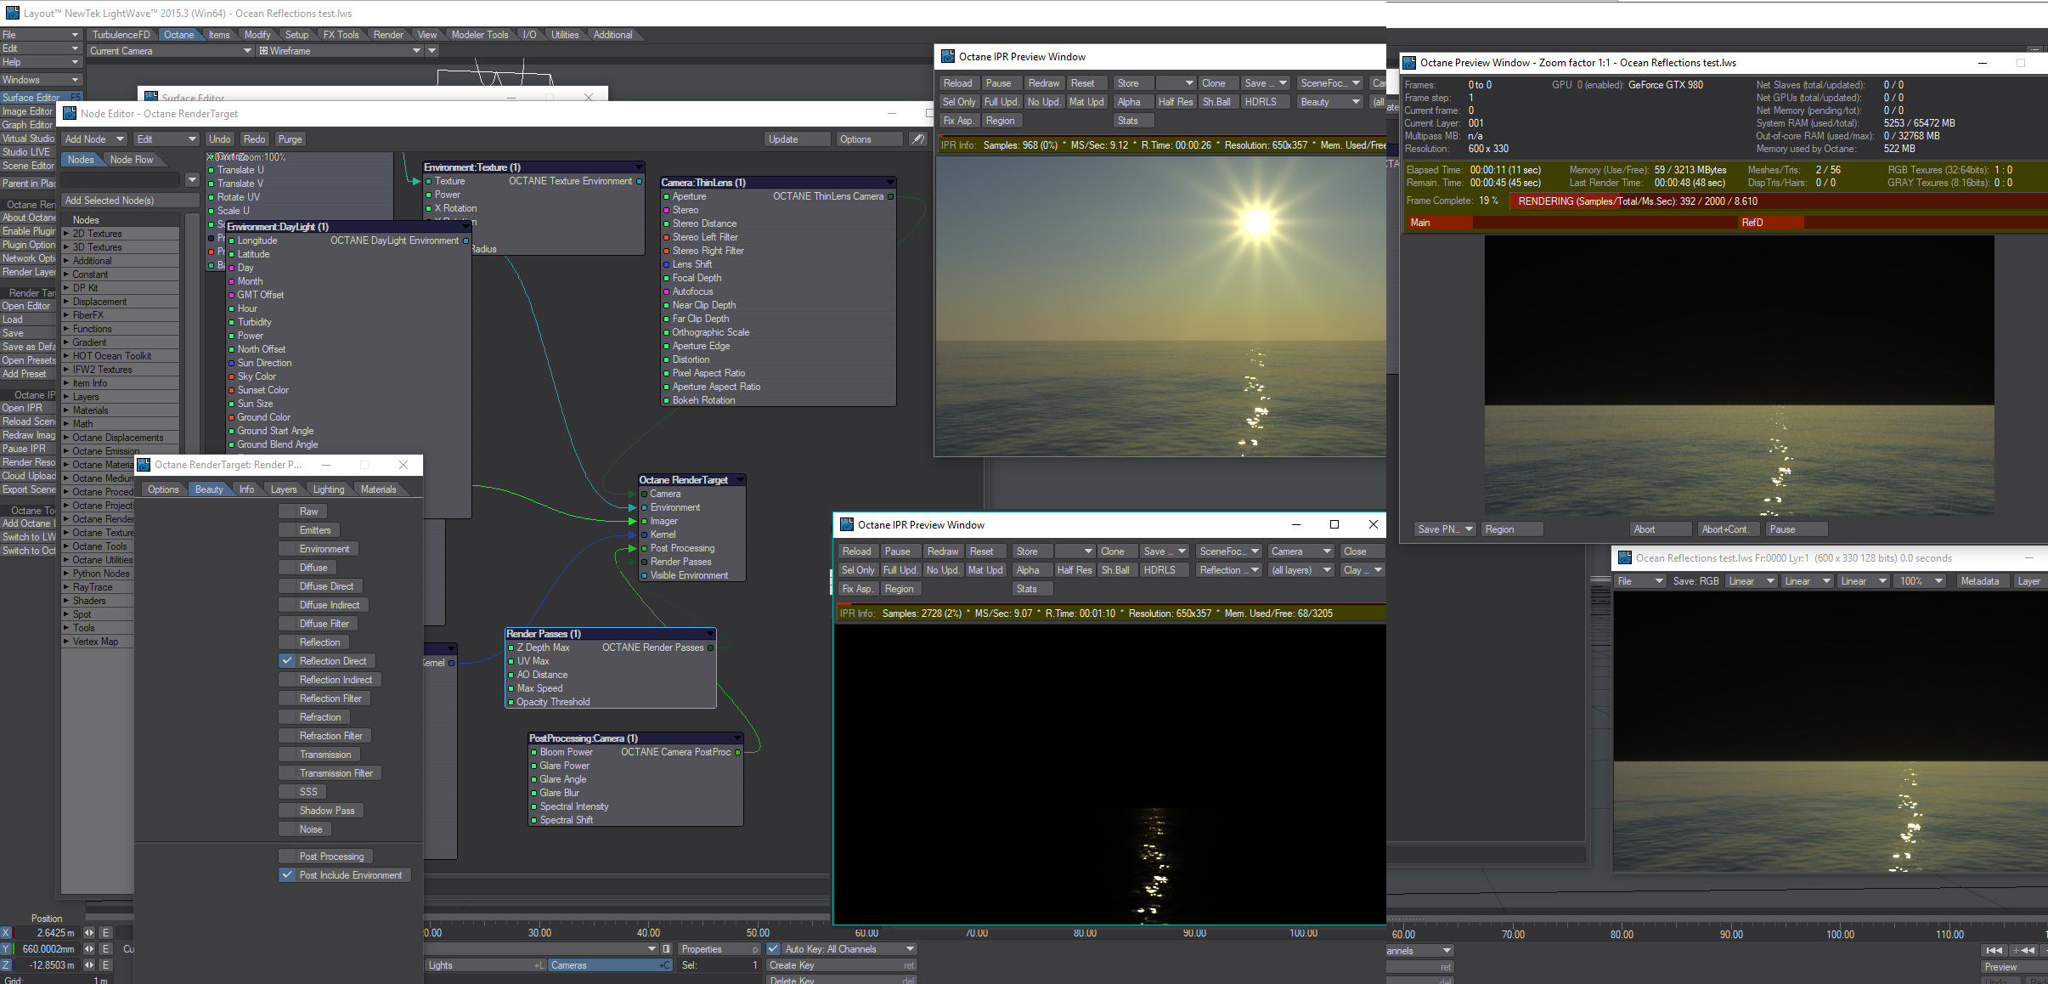This screenshot has height=984, width=2048.
Task: Click the X axis position button
Action: [x=6, y=933]
